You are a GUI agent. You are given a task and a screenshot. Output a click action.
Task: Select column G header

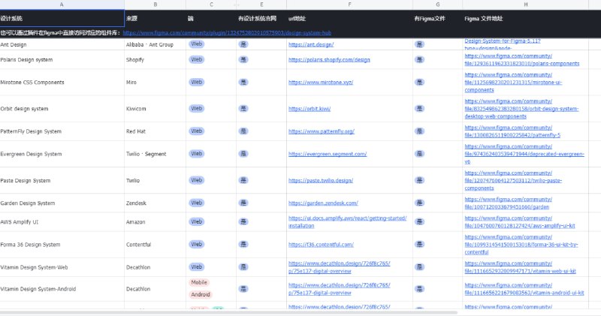click(x=438, y=5)
